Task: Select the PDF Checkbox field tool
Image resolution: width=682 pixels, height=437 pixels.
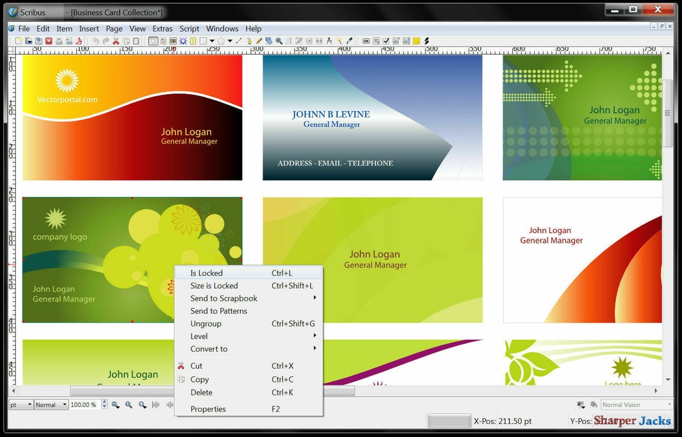Action: tap(385, 41)
